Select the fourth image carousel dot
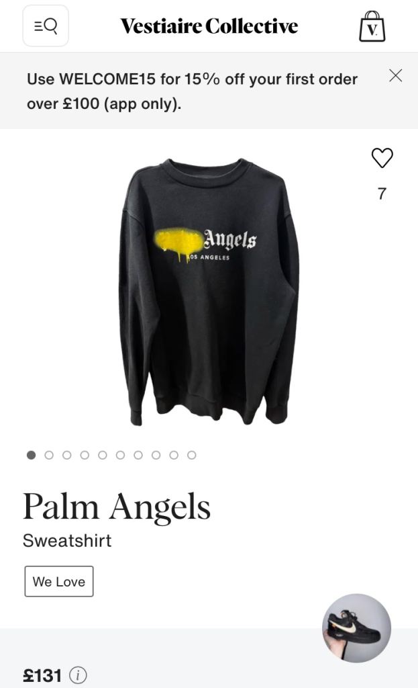418x688 pixels. coord(85,455)
